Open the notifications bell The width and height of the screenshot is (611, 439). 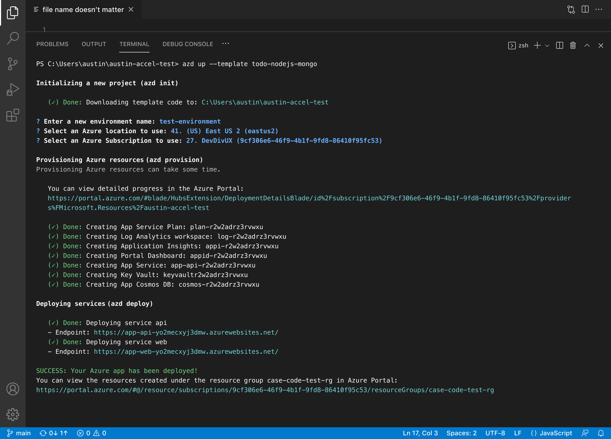point(601,433)
